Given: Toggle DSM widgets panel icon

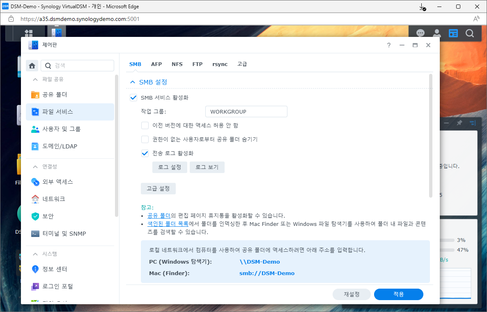Looking at the screenshot, I should coord(453,33).
